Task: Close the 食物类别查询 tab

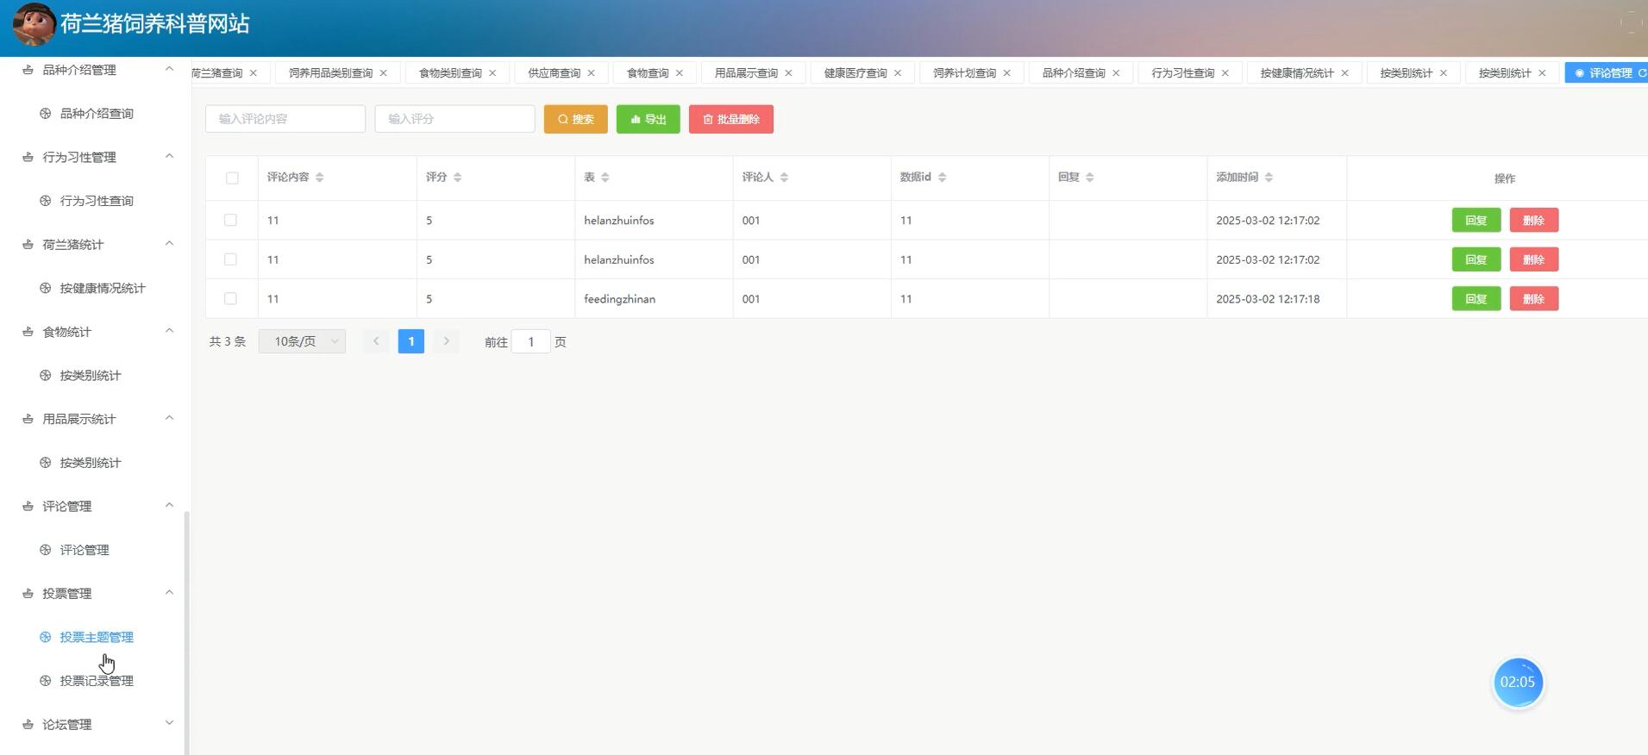Action: [x=492, y=73]
